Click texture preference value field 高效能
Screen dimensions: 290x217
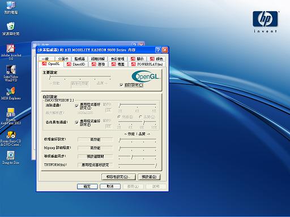pos(95,140)
